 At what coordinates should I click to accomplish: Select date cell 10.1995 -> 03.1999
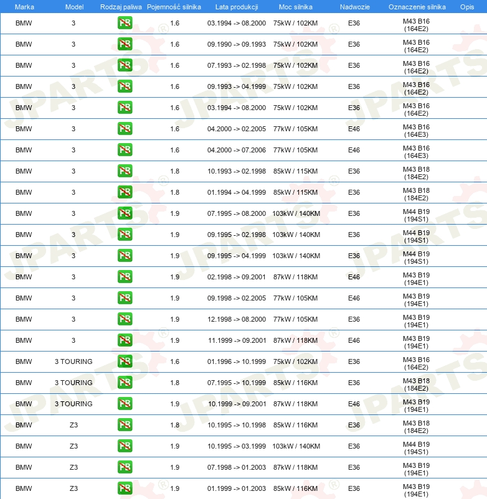pos(236,446)
